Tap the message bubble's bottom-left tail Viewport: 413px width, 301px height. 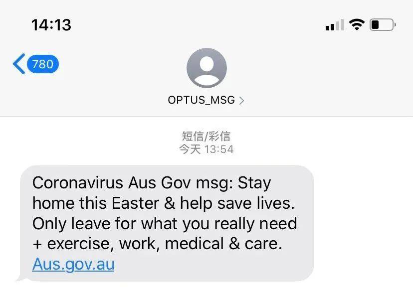tap(21, 279)
